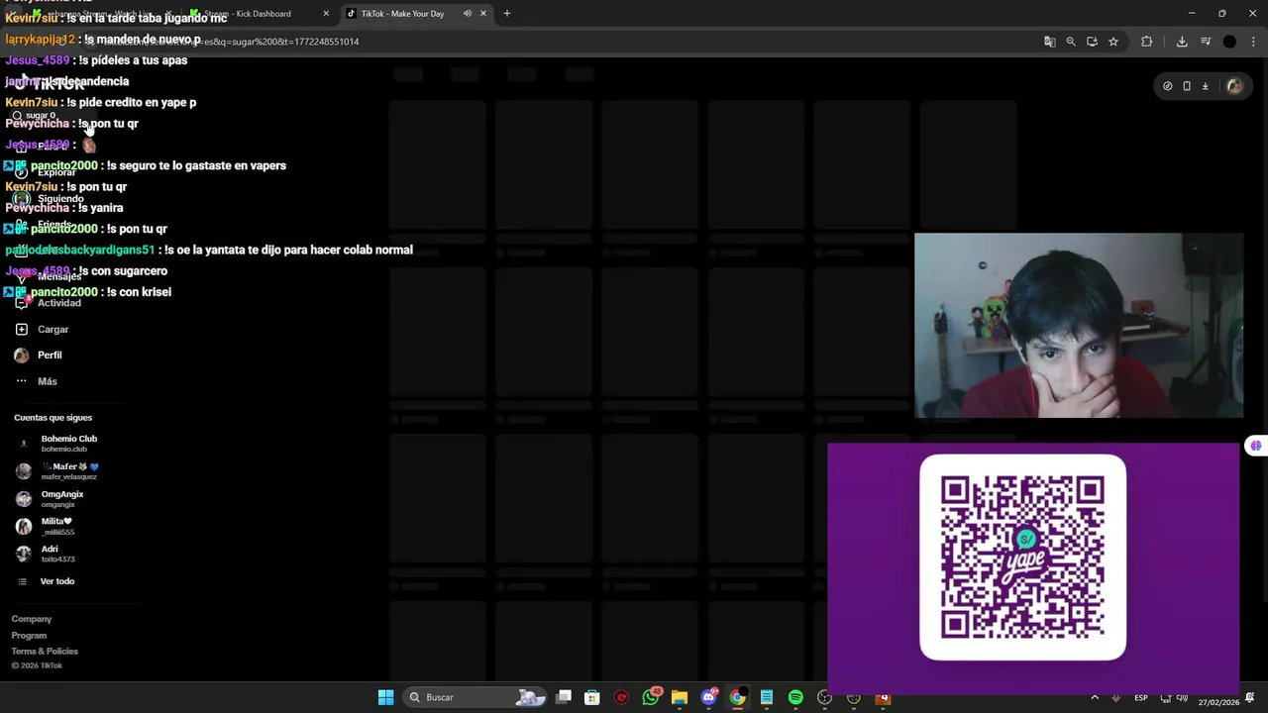
Task: Click the zoom magnifier icon in address bar
Action: tap(1071, 42)
